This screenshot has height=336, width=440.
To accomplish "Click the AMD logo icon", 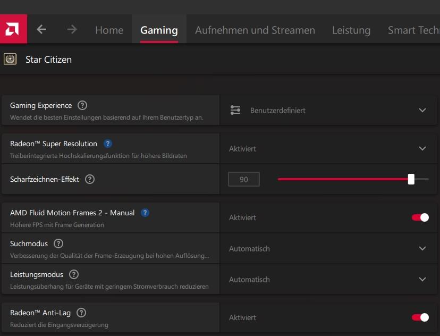I will (x=13, y=29).
